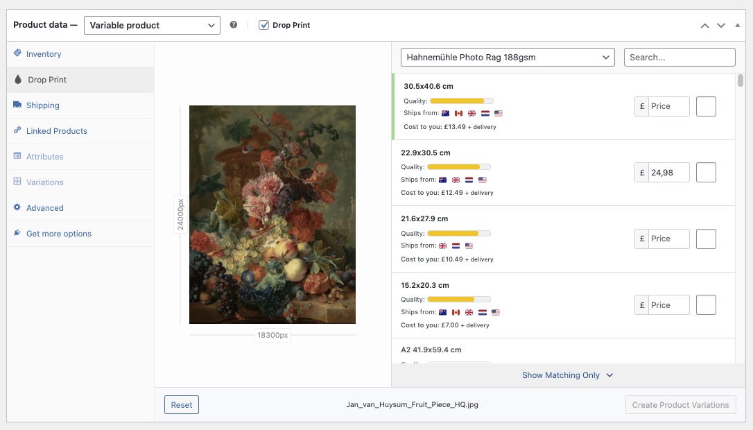This screenshot has width=753, height=430.
Task: Open the Advanced tab
Action: (80, 208)
